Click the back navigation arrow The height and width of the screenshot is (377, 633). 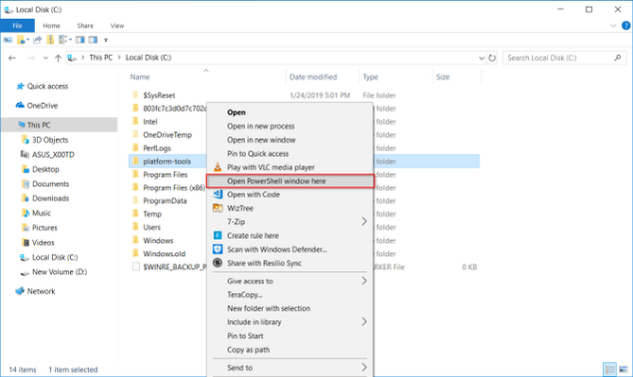pyautogui.click(x=12, y=58)
